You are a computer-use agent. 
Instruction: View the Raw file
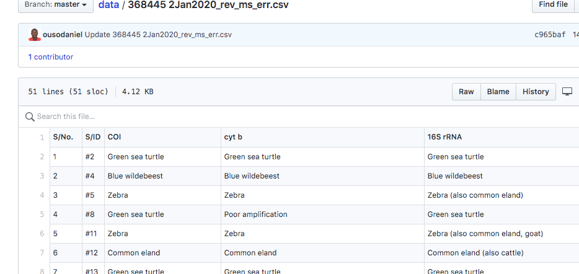tap(466, 92)
